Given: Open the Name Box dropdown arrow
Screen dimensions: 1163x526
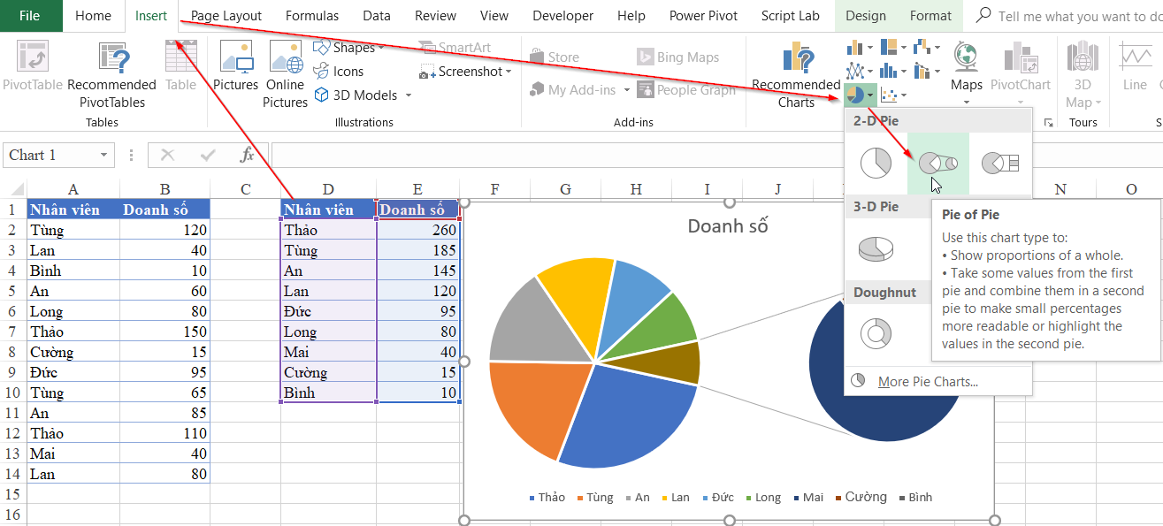Looking at the screenshot, I should click(x=105, y=156).
